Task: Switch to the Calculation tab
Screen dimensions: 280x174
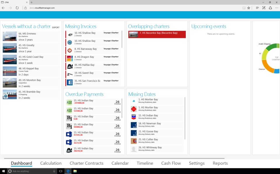Action: (51, 163)
